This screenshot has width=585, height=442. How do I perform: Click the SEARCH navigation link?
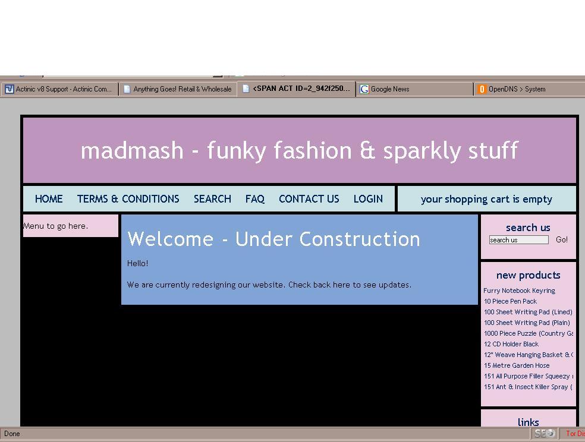coord(212,199)
